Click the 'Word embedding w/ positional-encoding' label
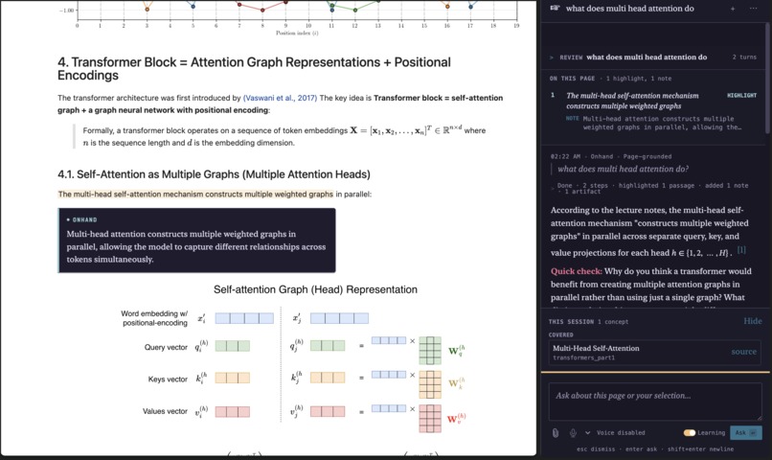The width and height of the screenshot is (772, 460). (x=154, y=318)
